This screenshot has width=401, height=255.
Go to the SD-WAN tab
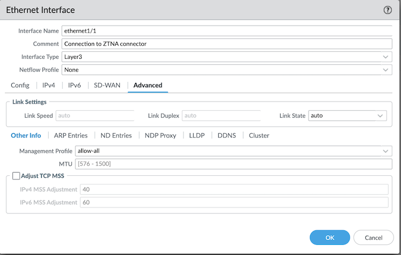pyautogui.click(x=107, y=86)
